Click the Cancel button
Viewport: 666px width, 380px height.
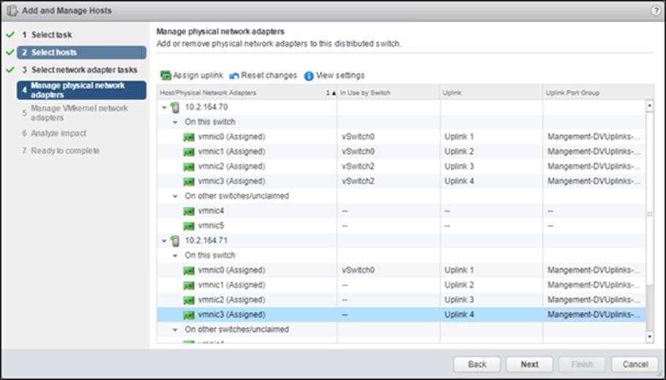(x=635, y=365)
